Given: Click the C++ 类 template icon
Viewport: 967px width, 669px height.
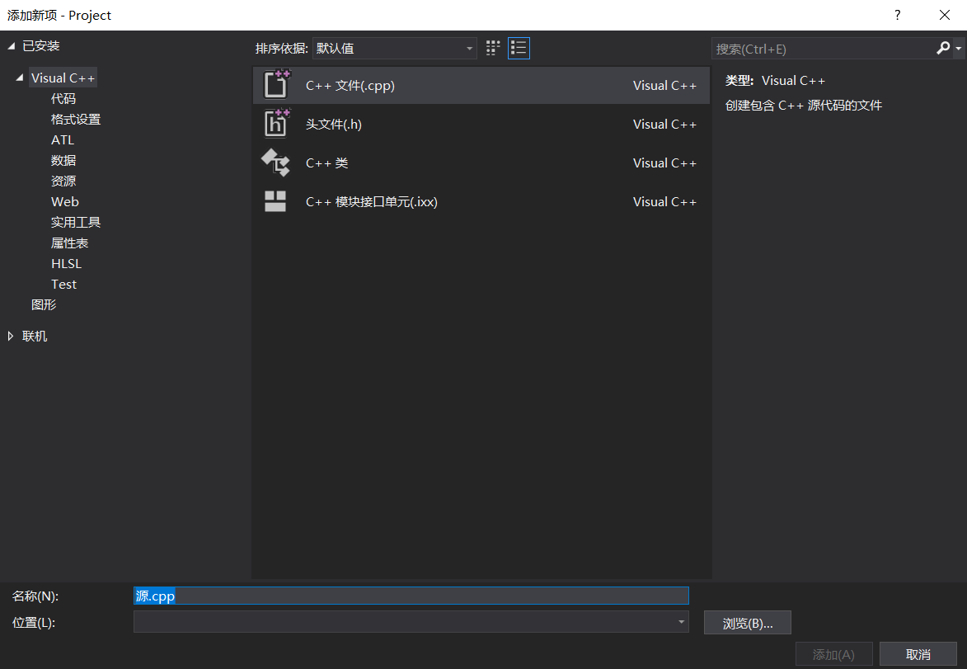Looking at the screenshot, I should 275,163.
